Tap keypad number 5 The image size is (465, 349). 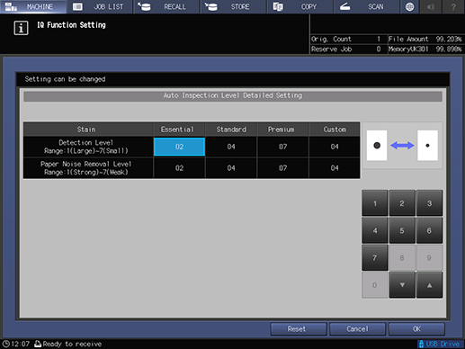tap(402, 230)
